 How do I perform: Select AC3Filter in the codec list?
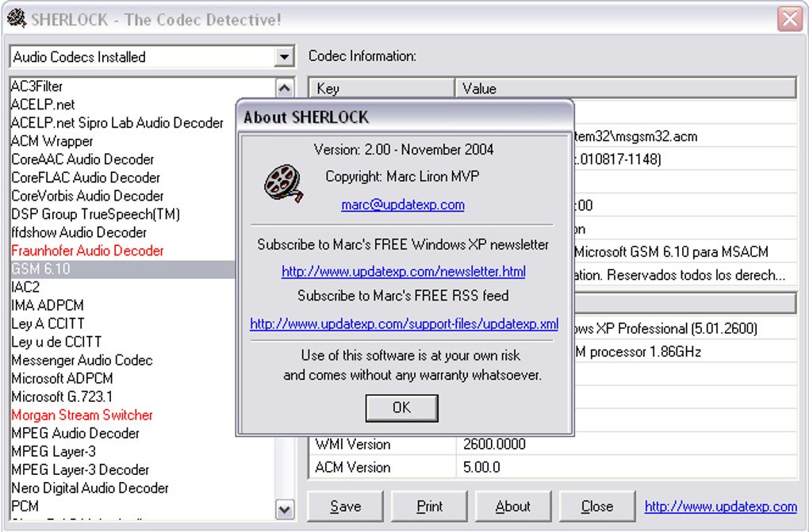pos(36,86)
